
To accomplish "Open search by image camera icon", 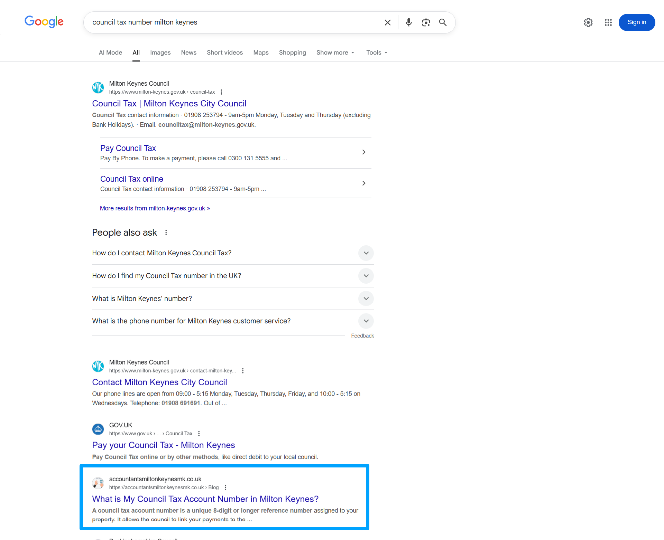I will pyautogui.click(x=426, y=22).
